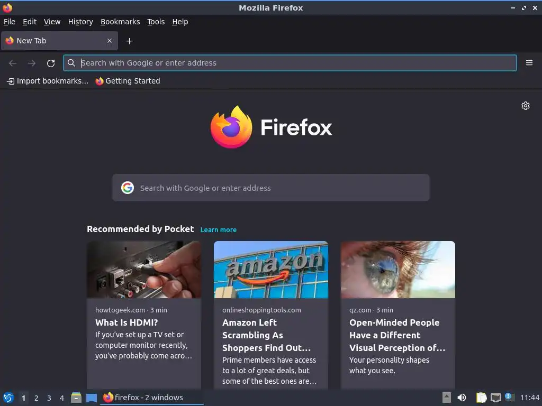This screenshot has width=542, height=406.
Task: Click qz.com source text
Action: 360,310
